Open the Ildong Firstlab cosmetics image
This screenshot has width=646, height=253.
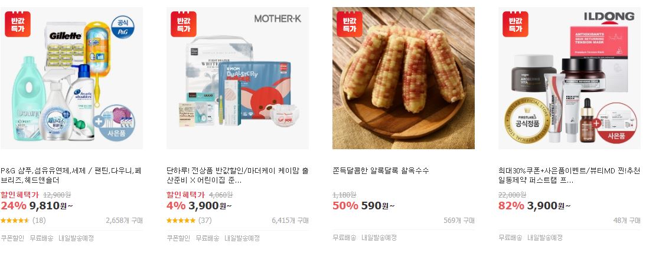click(569, 78)
